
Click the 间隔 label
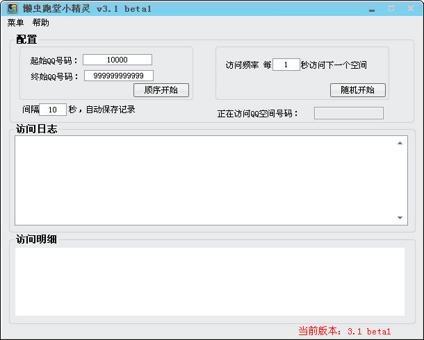31,110
